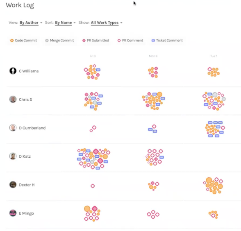
Task: Click the D Katz author name
Action: point(25,156)
